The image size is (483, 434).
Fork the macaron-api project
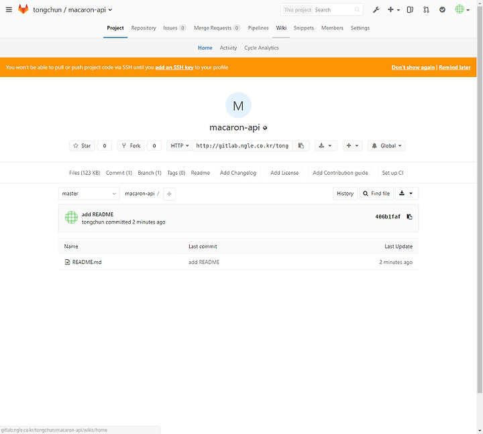coord(131,146)
